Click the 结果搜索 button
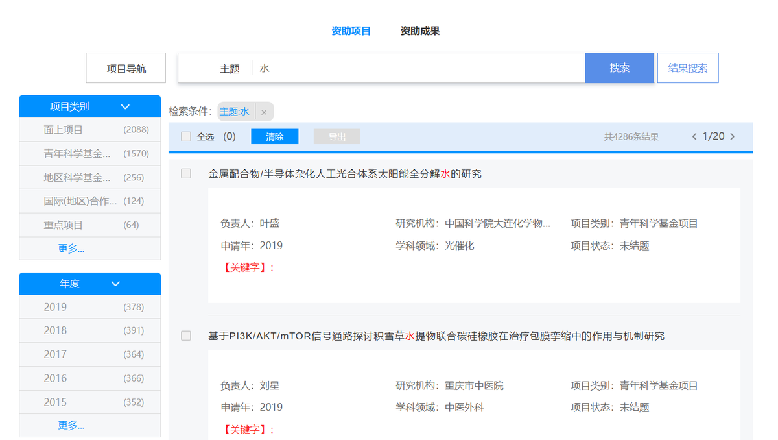 (x=688, y=67)
